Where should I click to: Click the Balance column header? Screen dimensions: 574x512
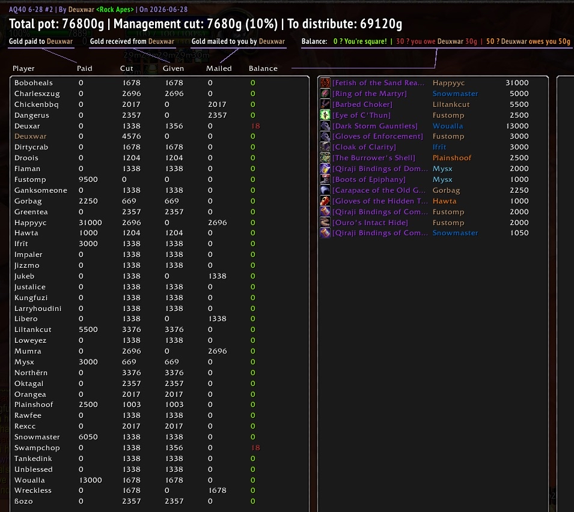click(x=263, y=68)
